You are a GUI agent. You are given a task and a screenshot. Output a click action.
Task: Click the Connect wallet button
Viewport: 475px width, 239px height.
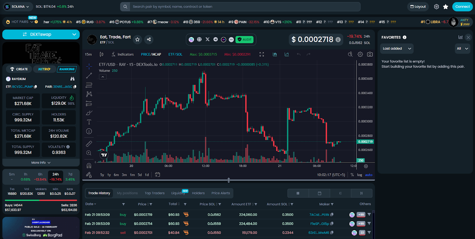[x=463, y=7]
